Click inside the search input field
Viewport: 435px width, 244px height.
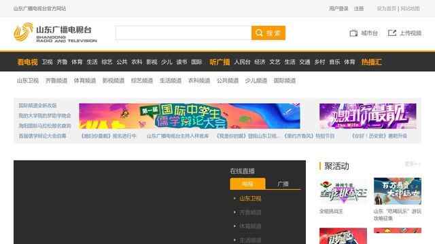[x=184, y=33]
